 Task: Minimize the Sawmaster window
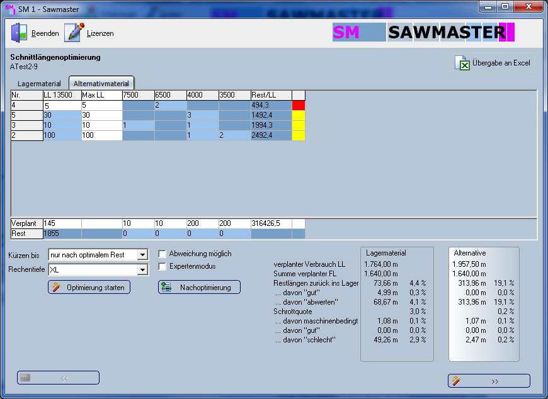(488, 7)
